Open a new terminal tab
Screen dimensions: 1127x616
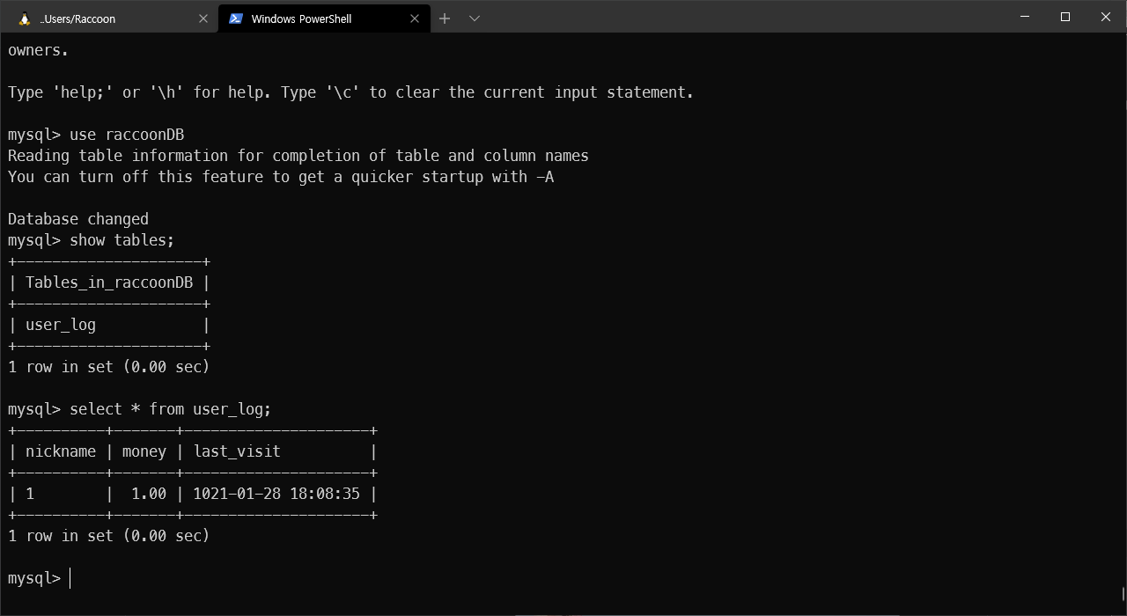pyautogui.click(x=445, y=18)
